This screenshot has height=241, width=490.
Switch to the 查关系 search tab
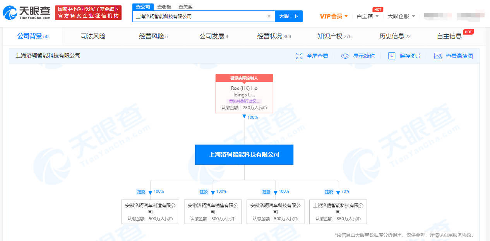(x=185, y=7)
